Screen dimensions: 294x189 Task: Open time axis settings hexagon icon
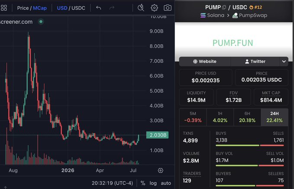pos(161,170)
